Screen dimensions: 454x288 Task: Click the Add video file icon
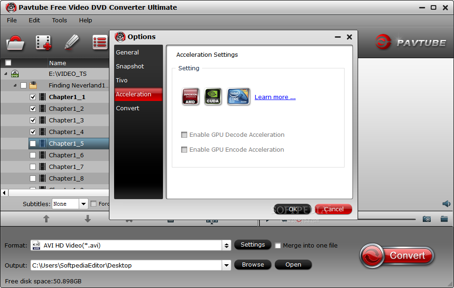tap(43, 42)
